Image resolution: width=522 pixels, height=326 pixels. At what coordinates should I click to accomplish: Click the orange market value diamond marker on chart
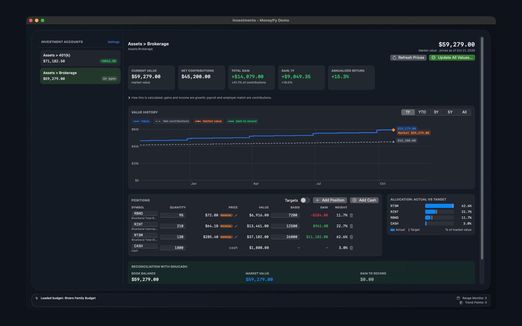pyautogui.click(x=393, y=130)
